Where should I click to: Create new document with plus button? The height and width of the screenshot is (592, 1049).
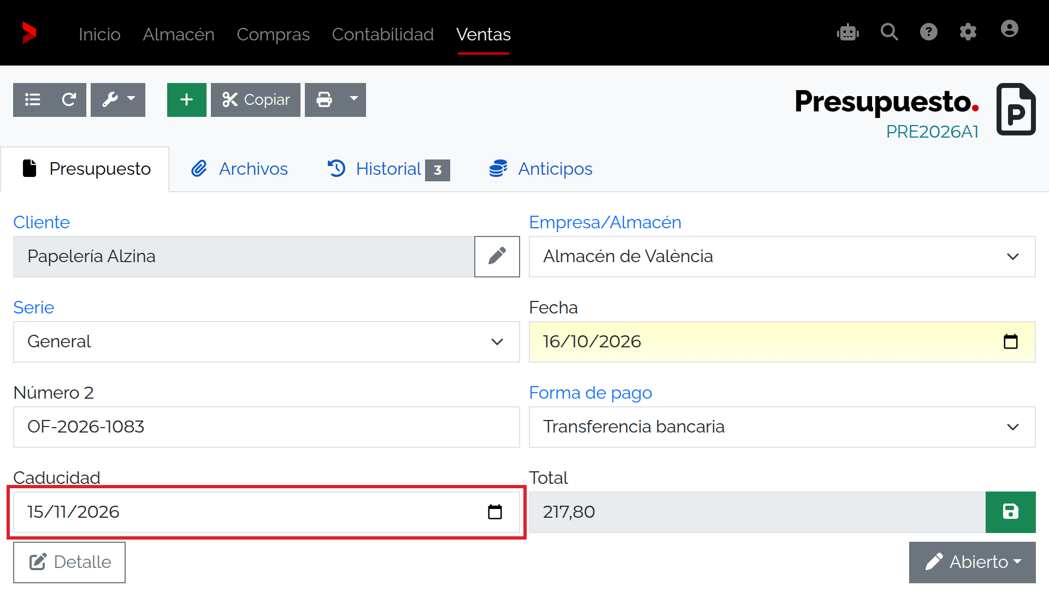[x=187, y=100]
